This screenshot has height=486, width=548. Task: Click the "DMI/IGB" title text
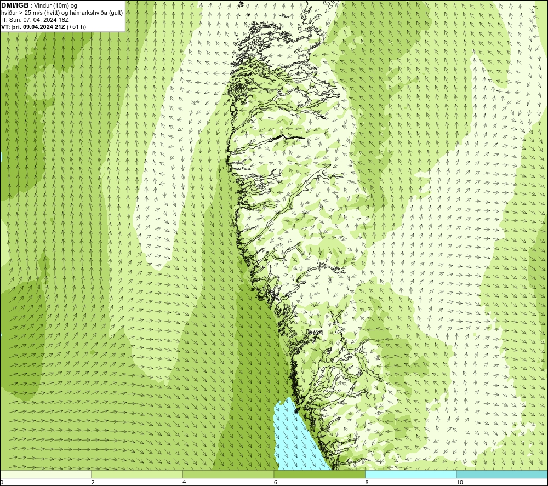(x=15, y=5)
